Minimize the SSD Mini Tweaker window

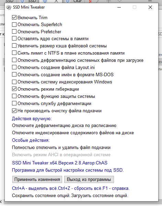tap(119, 7)
